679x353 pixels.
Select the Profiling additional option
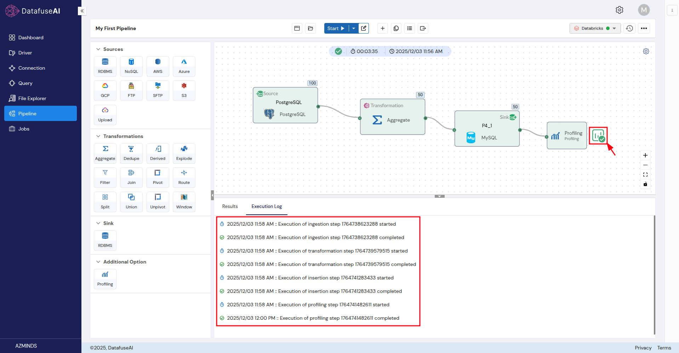click(105, 279)
